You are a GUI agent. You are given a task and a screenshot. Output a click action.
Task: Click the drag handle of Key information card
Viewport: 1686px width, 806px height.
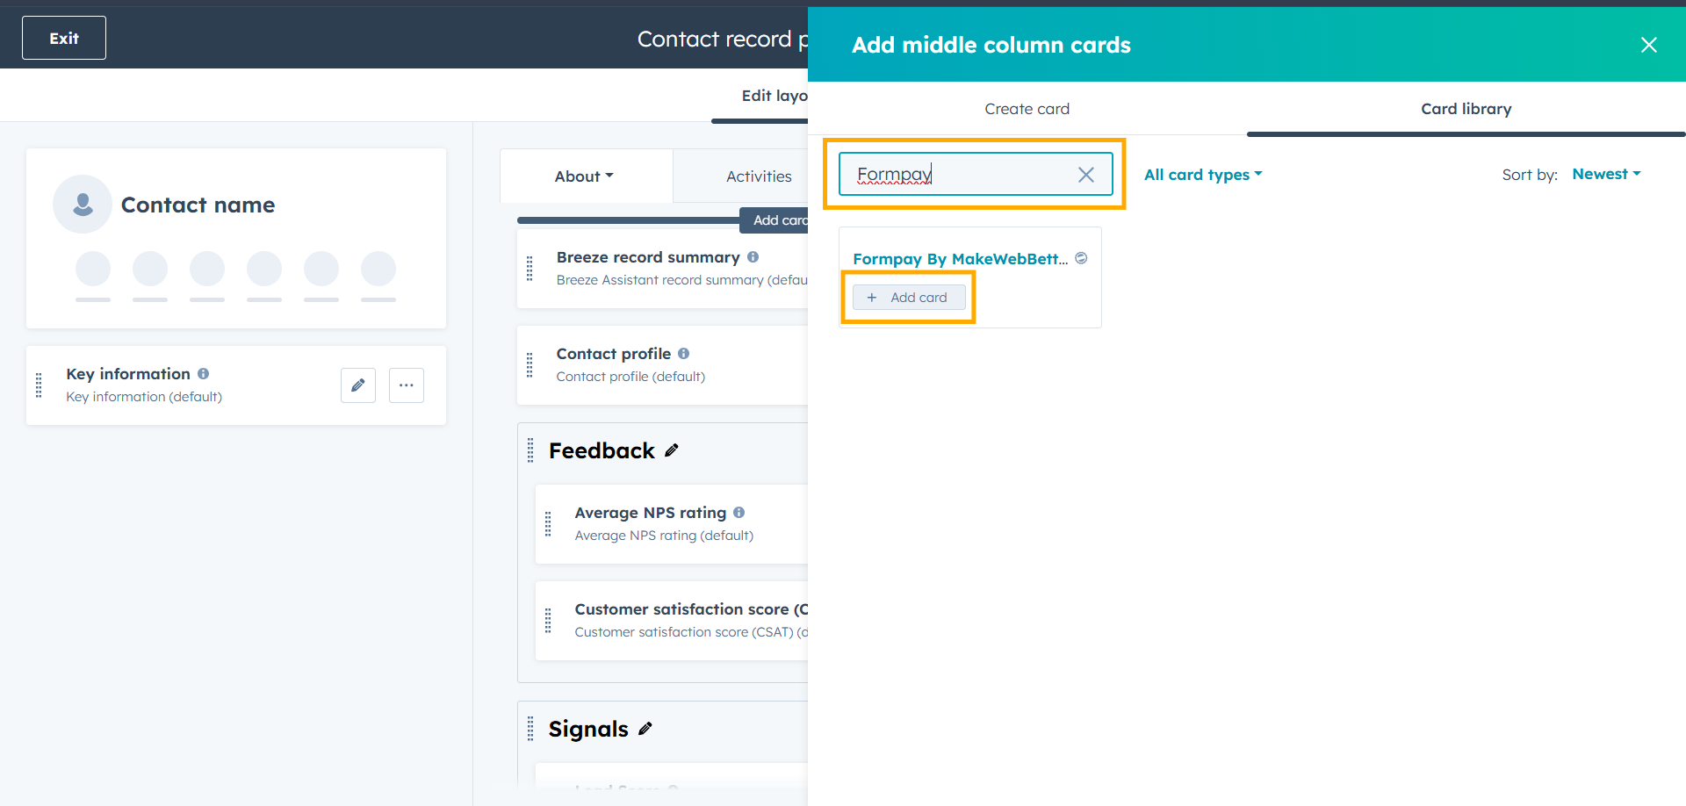(39, 385)
